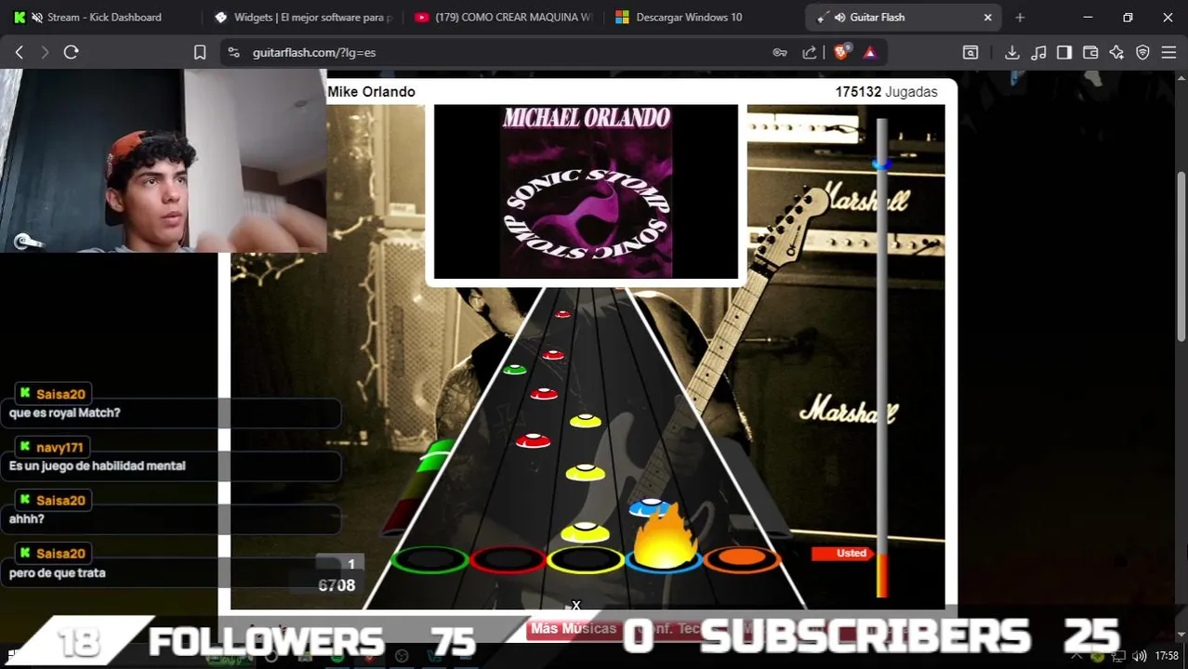Unmute the Stream - Kick Dashboard tab
Screen dimensions: 1188x669
[37, 18]
